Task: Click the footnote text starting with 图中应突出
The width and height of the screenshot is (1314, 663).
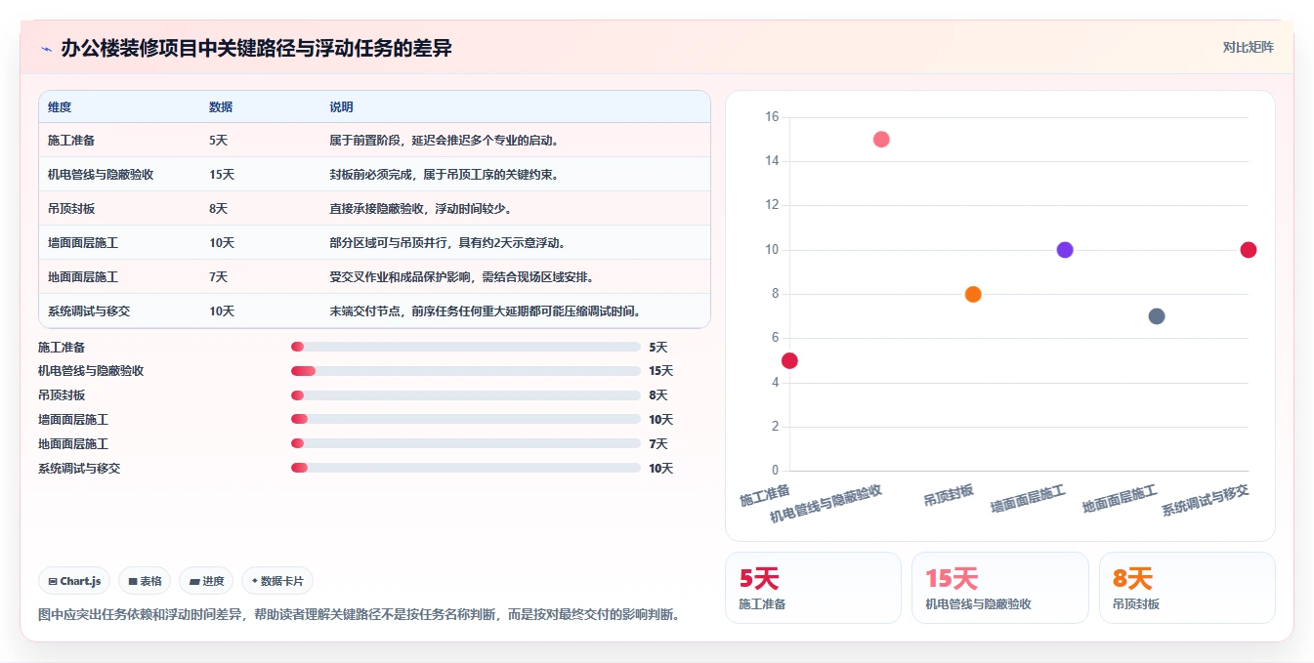Action: click(x=359, y=614)
